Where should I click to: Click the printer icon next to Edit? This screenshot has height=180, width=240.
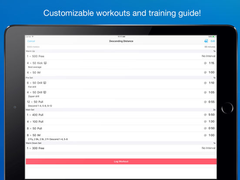tap(206, 41)
